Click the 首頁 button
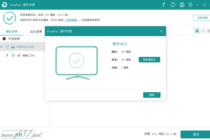 pos(18,134)
